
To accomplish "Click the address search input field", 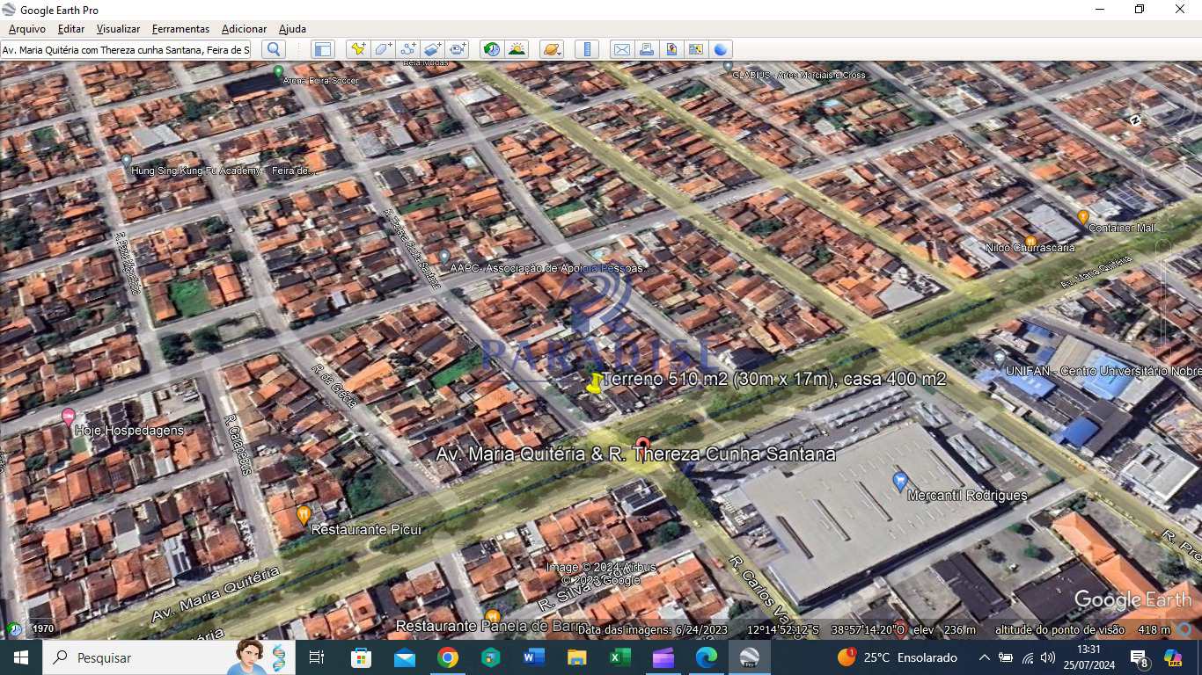I will pyautogui.click(x=126, y=50).
